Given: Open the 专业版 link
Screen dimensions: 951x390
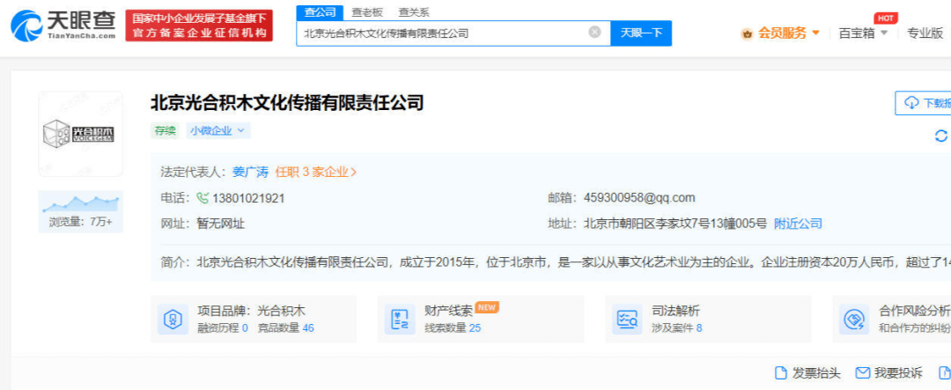Looking at the screenshot, I should tap(925, 33).
